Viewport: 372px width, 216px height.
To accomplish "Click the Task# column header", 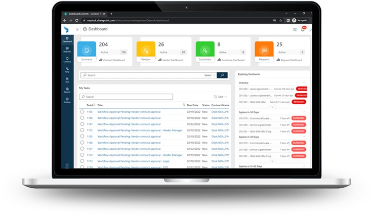I will click(x=90, y=105).
